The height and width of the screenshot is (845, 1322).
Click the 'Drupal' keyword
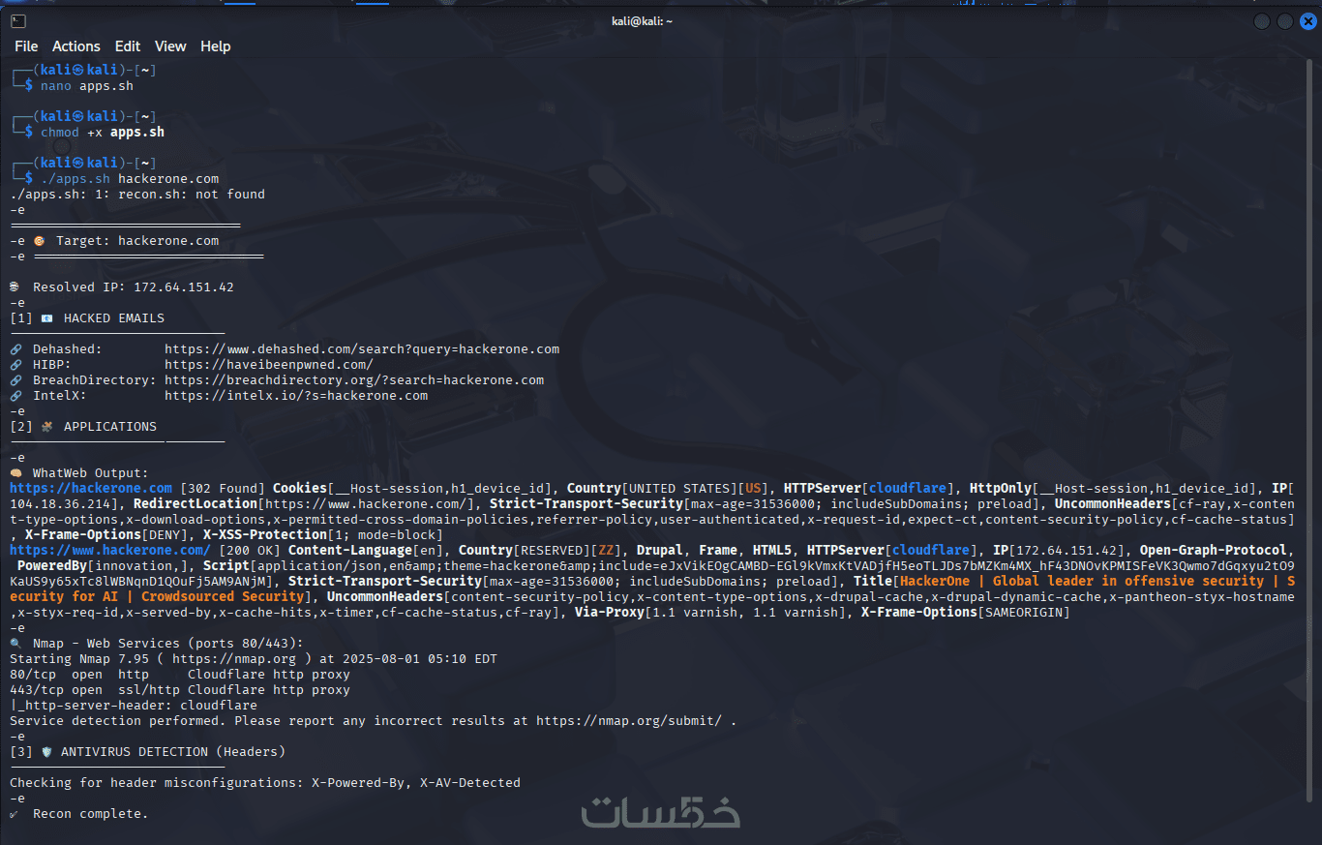click(660, 551)
